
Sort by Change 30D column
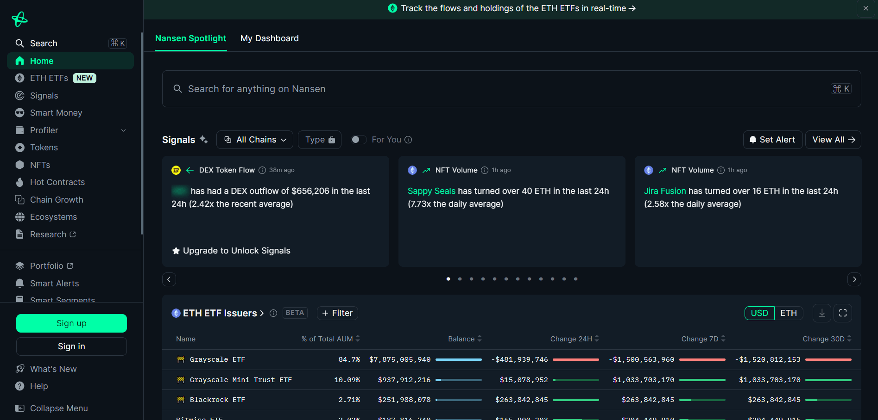[827, 339]
